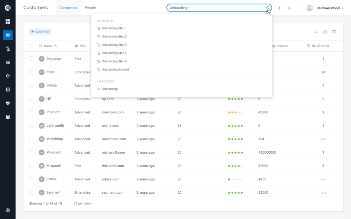Switch to the Companies tab
351x219 pixels.
(68, 8)
